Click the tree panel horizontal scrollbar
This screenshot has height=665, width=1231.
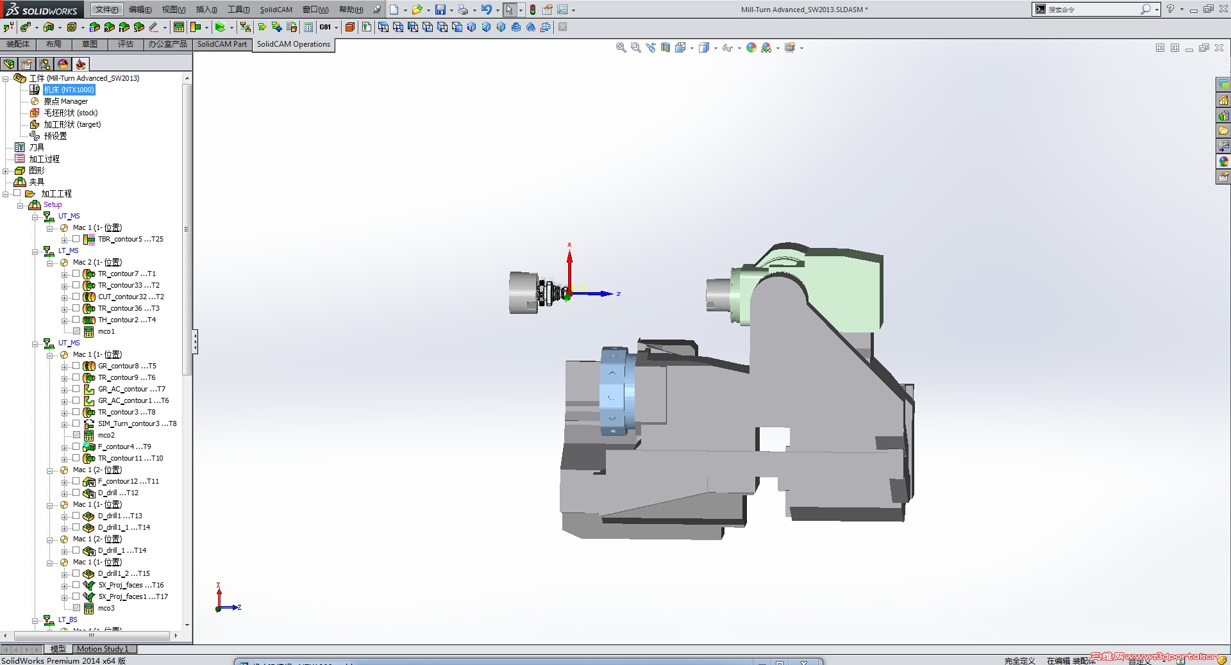[x=92, y=636]
